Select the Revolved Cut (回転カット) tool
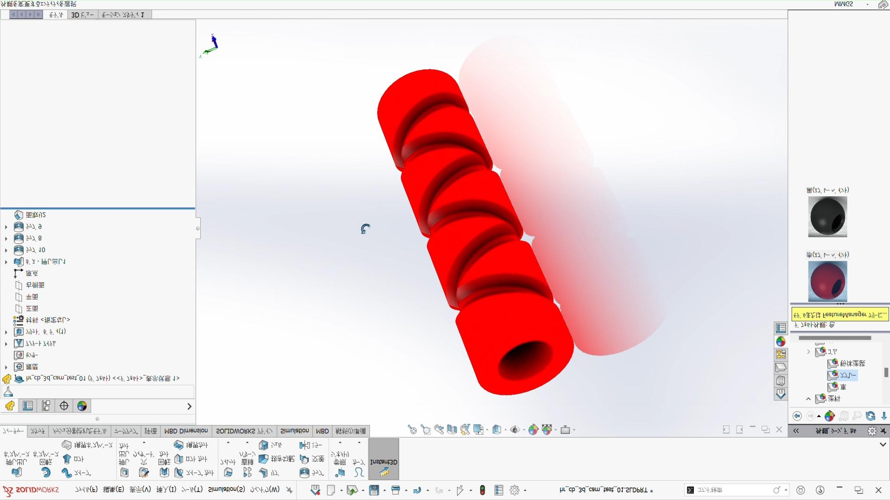 pos(164,464)
